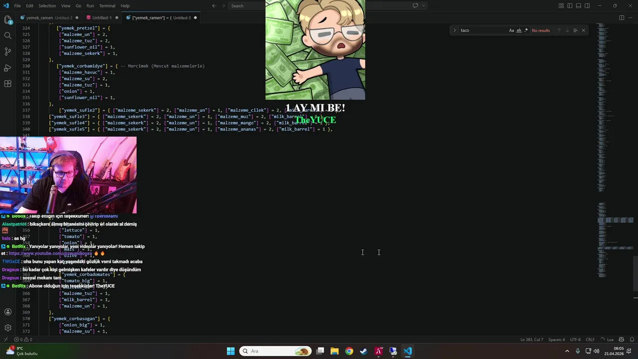Change the file encoding UTF-8

click(575, 340)
